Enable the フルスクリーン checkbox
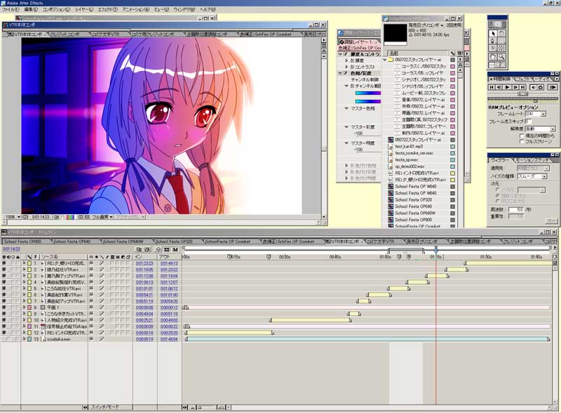 522,142
